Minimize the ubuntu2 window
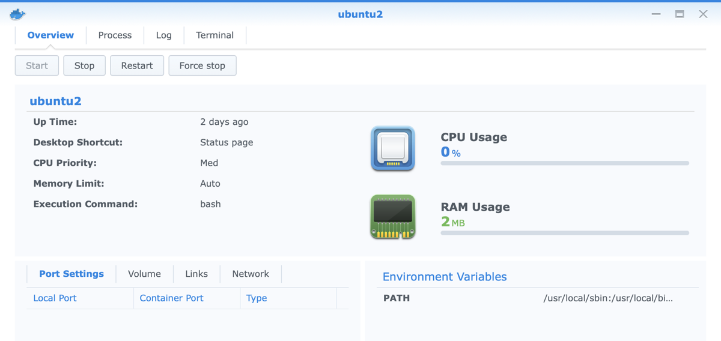 [x=656, y=14]
